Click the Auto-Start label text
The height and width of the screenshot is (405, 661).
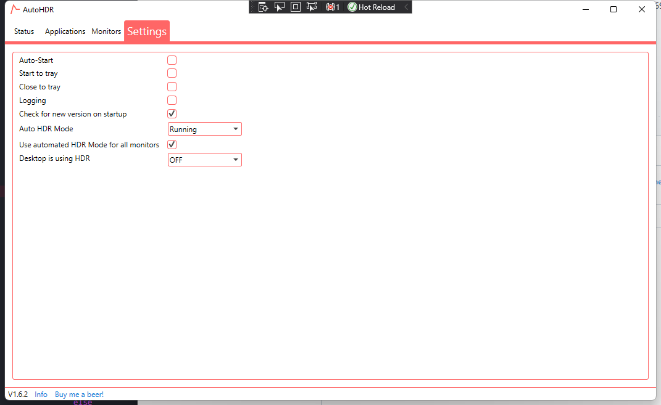36,60
